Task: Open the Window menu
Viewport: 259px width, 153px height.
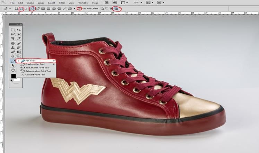Action: (x=83, y=3)
